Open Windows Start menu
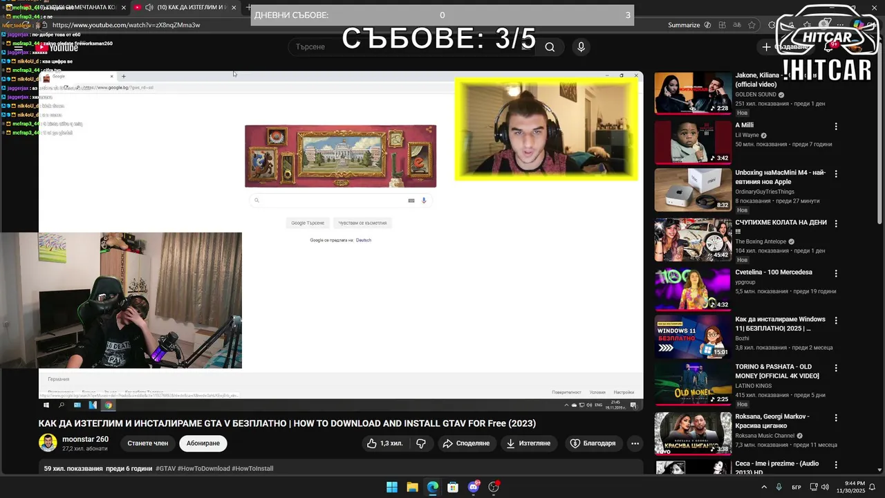This screenshot has width=885, height=498. [392, 487]
